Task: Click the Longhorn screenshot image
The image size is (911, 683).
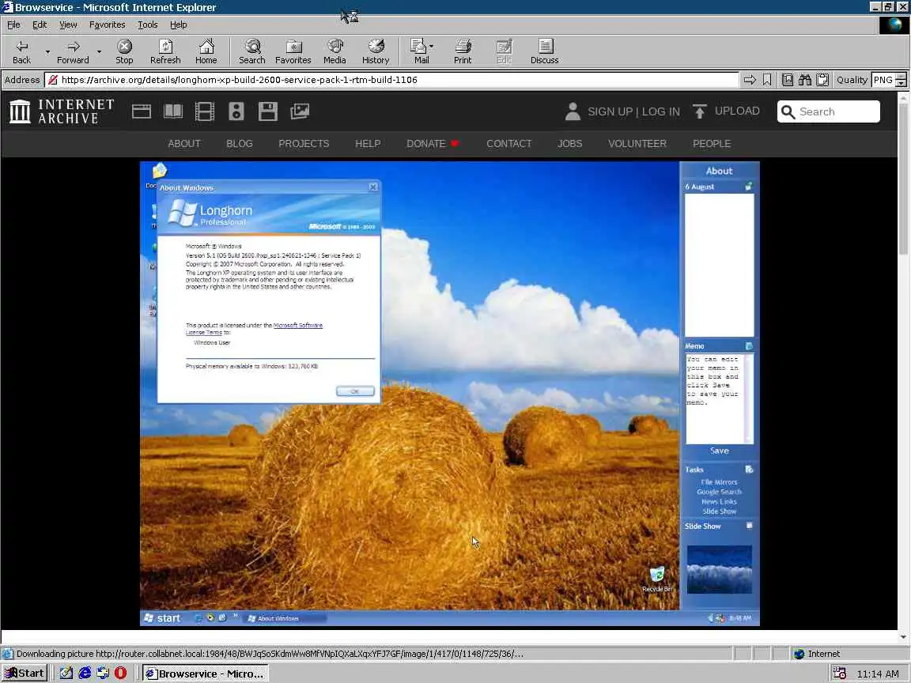Action: [x=450, y=394]
